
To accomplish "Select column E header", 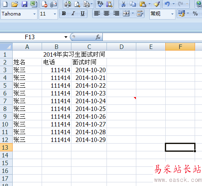I will point(151,47).
